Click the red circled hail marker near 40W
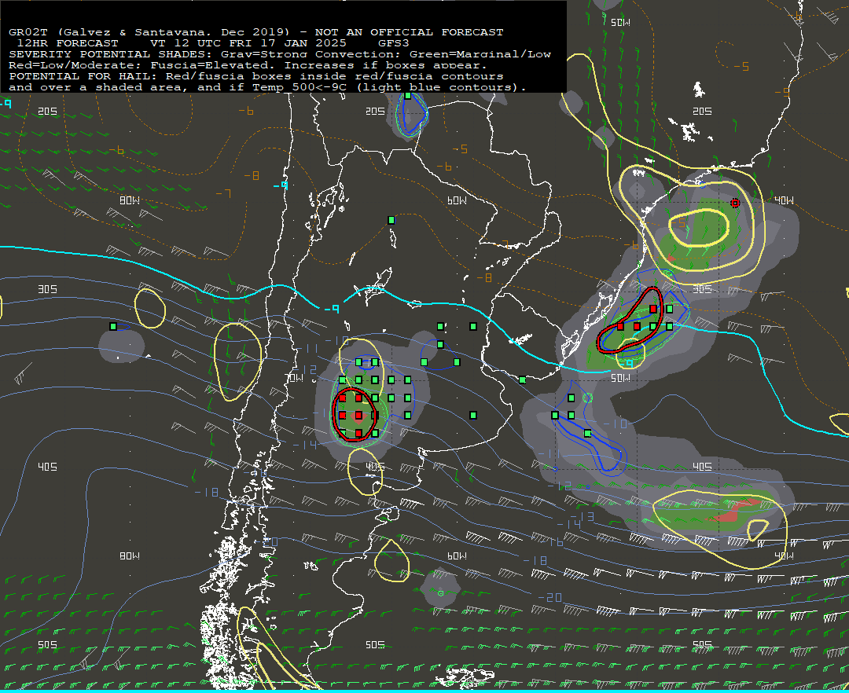849x693 pixels. [735, 203]
